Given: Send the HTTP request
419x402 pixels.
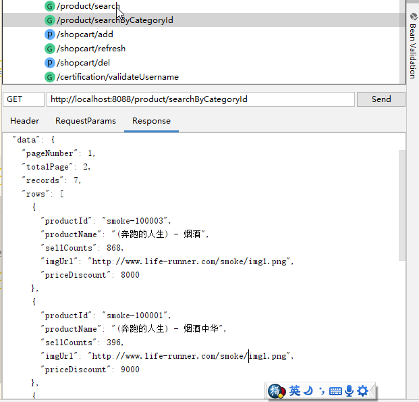Looking at the screenshot, I should (381, 99).
